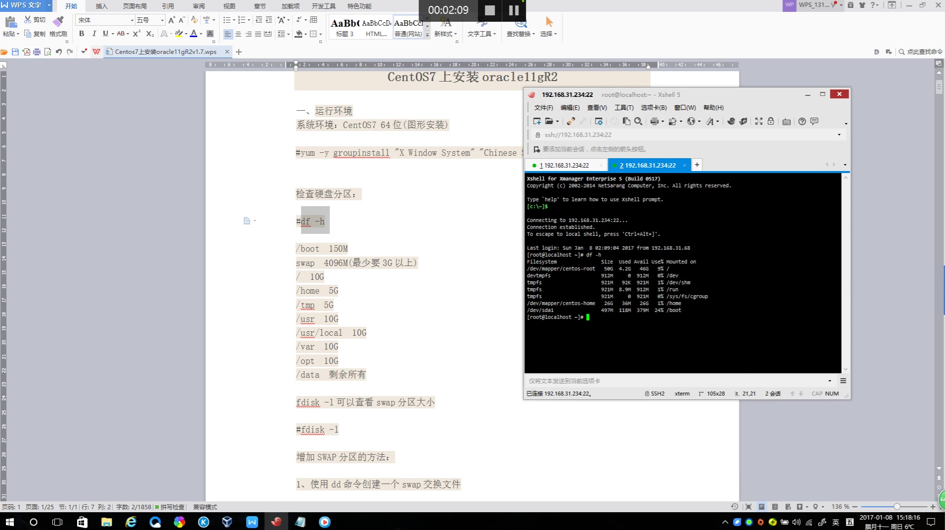Click the save icon in quick toolbar
The image size is (945, 530).
15,52
